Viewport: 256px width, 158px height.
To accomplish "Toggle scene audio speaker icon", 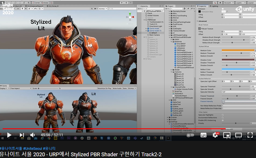I will (26, 9).
